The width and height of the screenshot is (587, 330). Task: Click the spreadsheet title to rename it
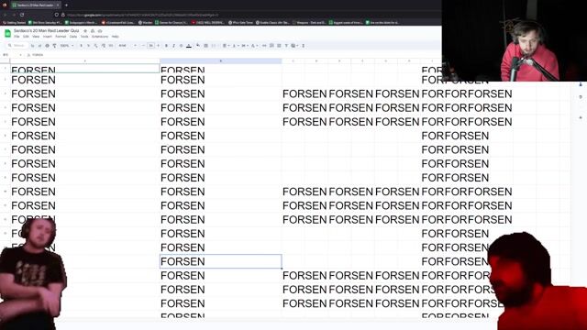[47, 30]
